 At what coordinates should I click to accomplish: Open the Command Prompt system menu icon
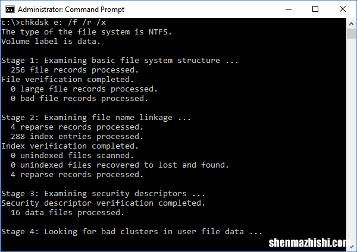[10, 10]
